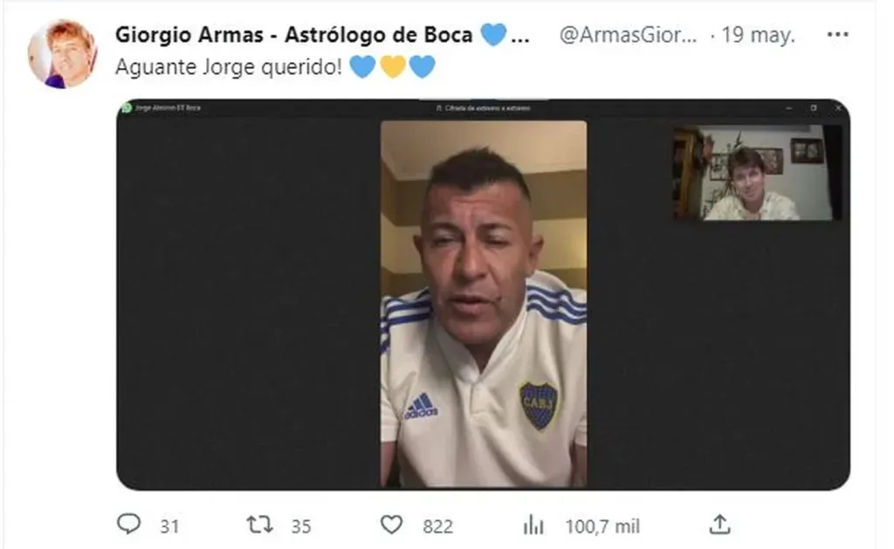
Task: Click the @ArmasGior handle link
Action: tap(628, 35)
